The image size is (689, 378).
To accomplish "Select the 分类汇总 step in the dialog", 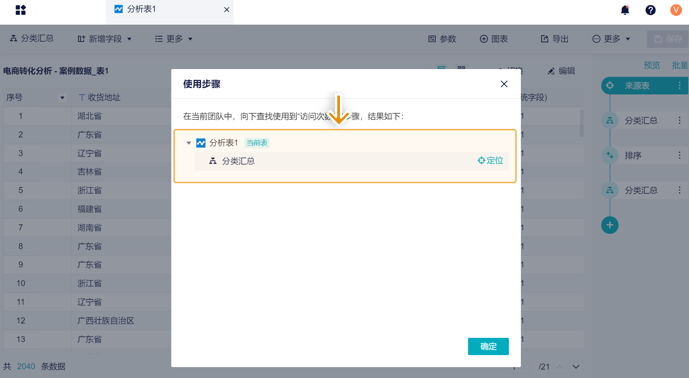I will (x=351, y=161).
